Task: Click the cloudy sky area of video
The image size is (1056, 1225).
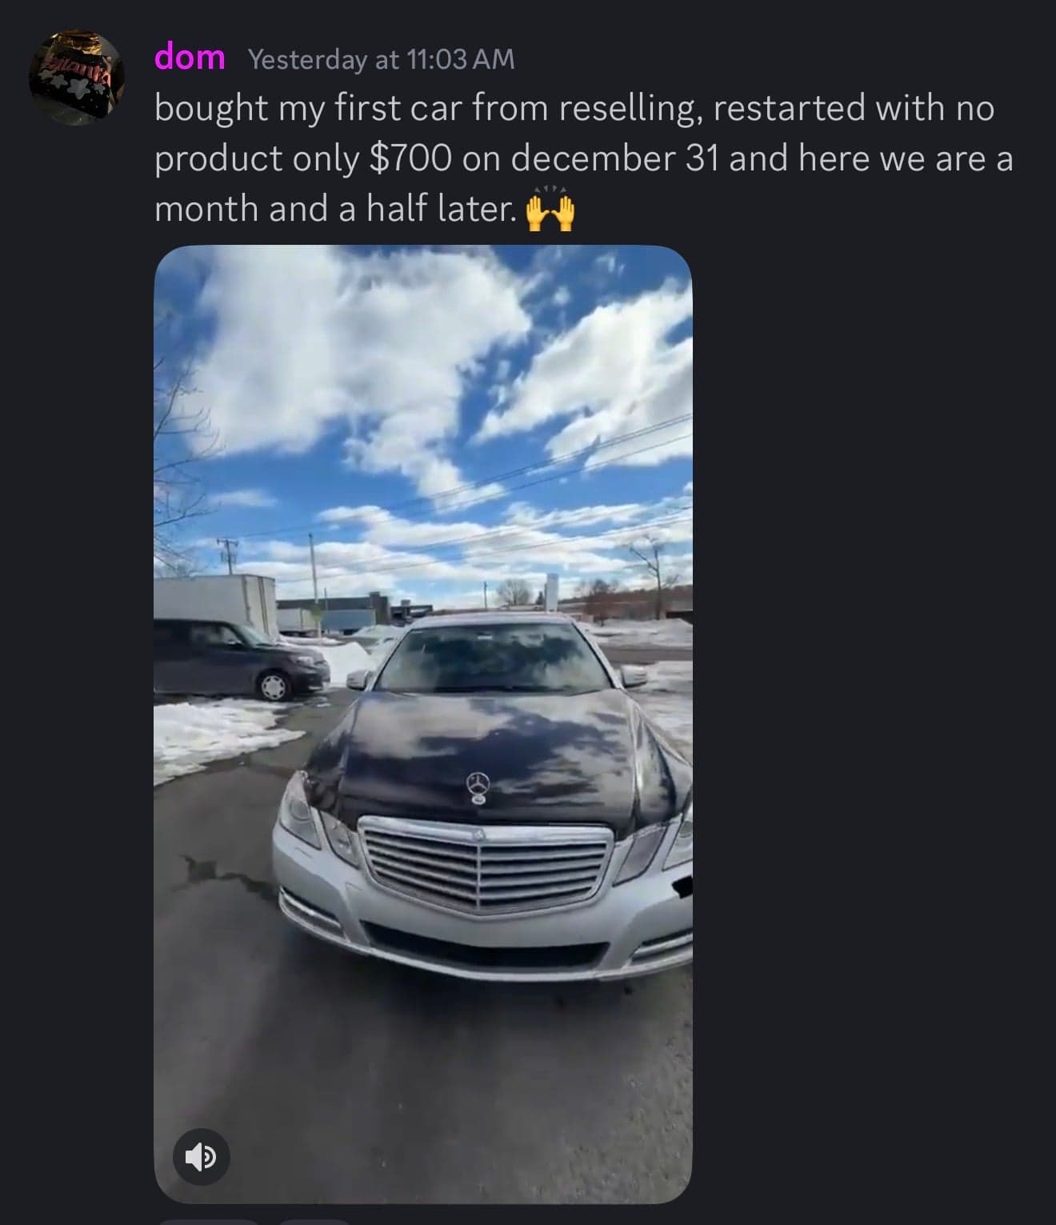Action: [x=422, y=400]
